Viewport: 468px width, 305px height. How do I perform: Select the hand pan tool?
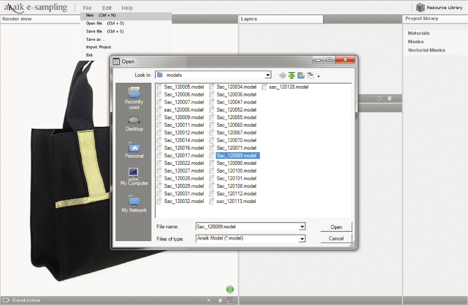[x=220, y=300]
